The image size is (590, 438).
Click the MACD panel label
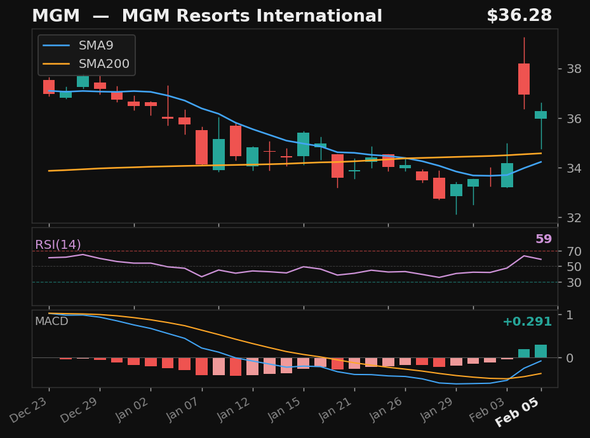pyautogui.click(x=51, y=321)
